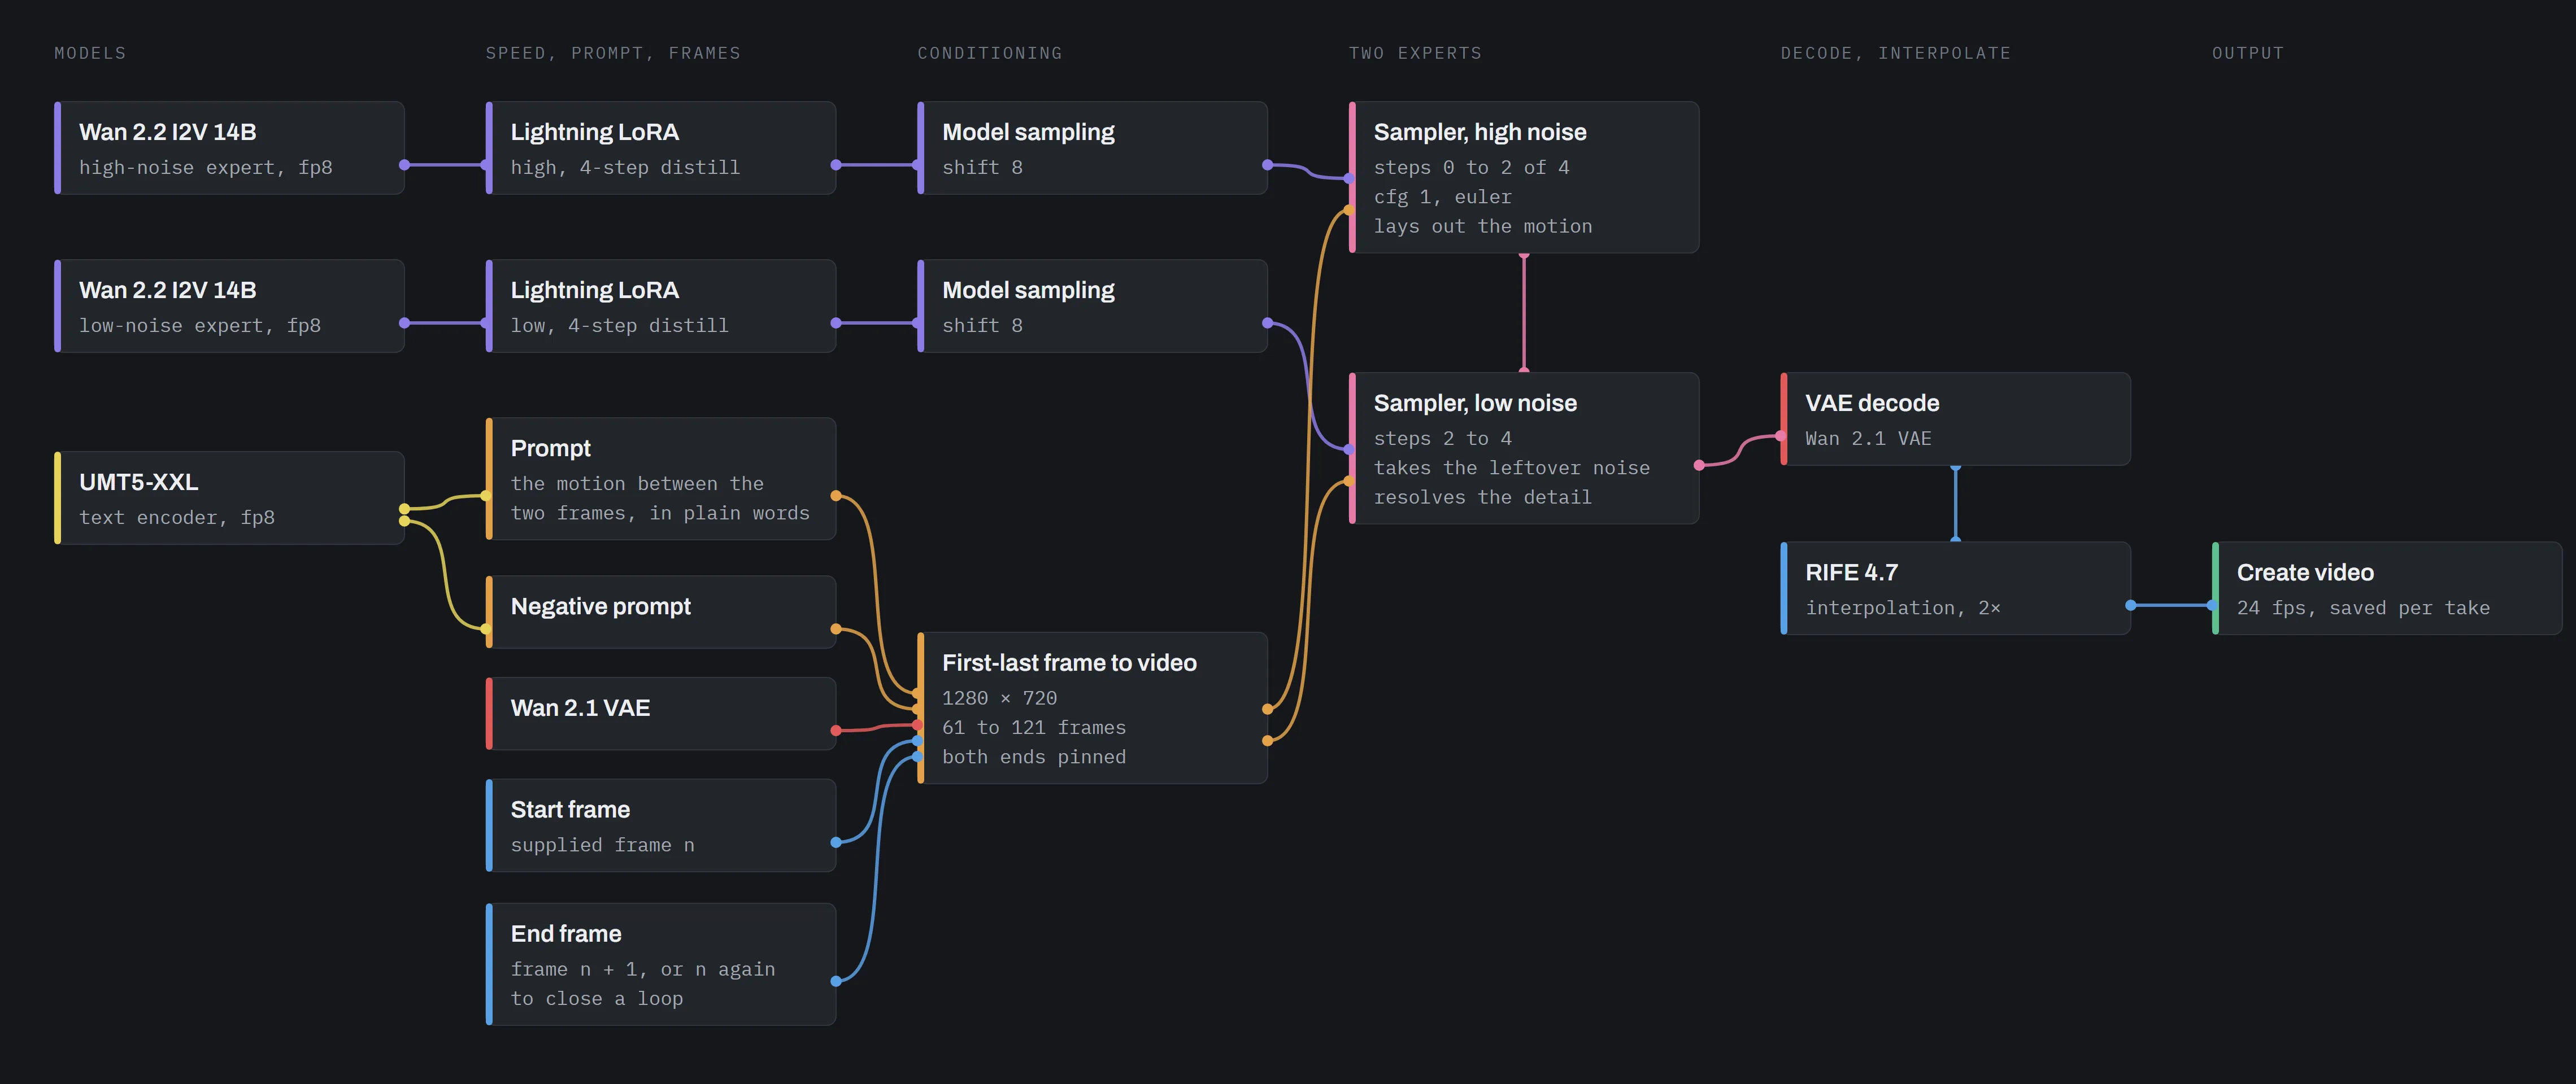
Task: Click the blue output port of End frame
Action: tap(836, 981)
